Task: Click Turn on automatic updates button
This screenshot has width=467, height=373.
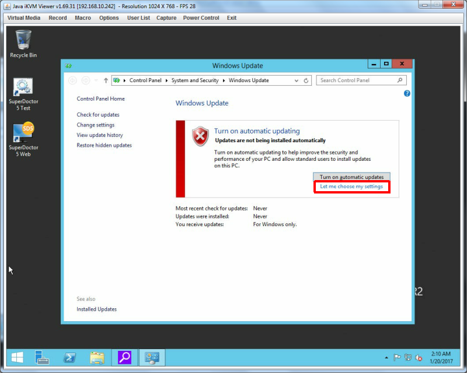Action: 351,177
